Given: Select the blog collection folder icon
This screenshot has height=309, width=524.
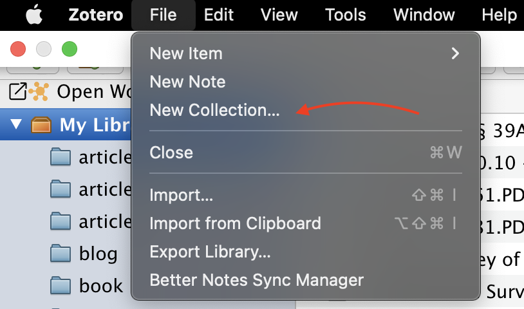Looking at the screenshot, I should [x=61, y=254].
